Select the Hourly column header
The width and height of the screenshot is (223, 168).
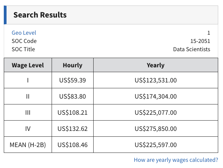click(73, 65)
